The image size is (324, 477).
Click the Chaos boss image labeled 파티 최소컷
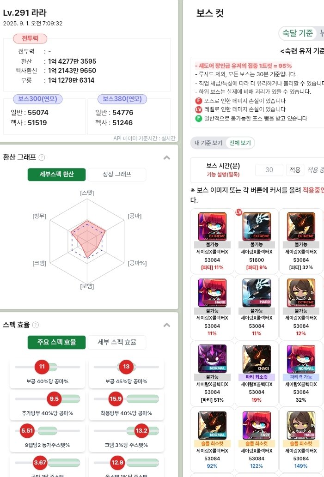[257, 359]
